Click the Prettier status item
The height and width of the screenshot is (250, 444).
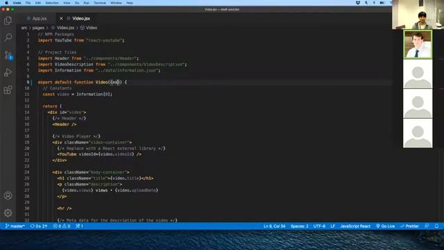[409, 226]
